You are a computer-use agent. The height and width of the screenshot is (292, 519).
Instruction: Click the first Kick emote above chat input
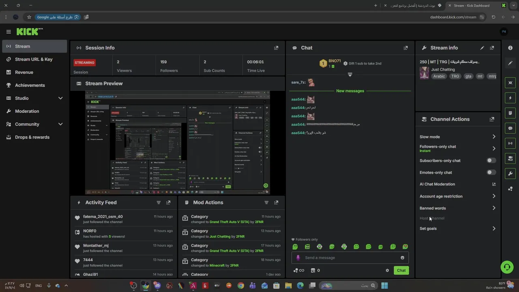click(295, 247)
